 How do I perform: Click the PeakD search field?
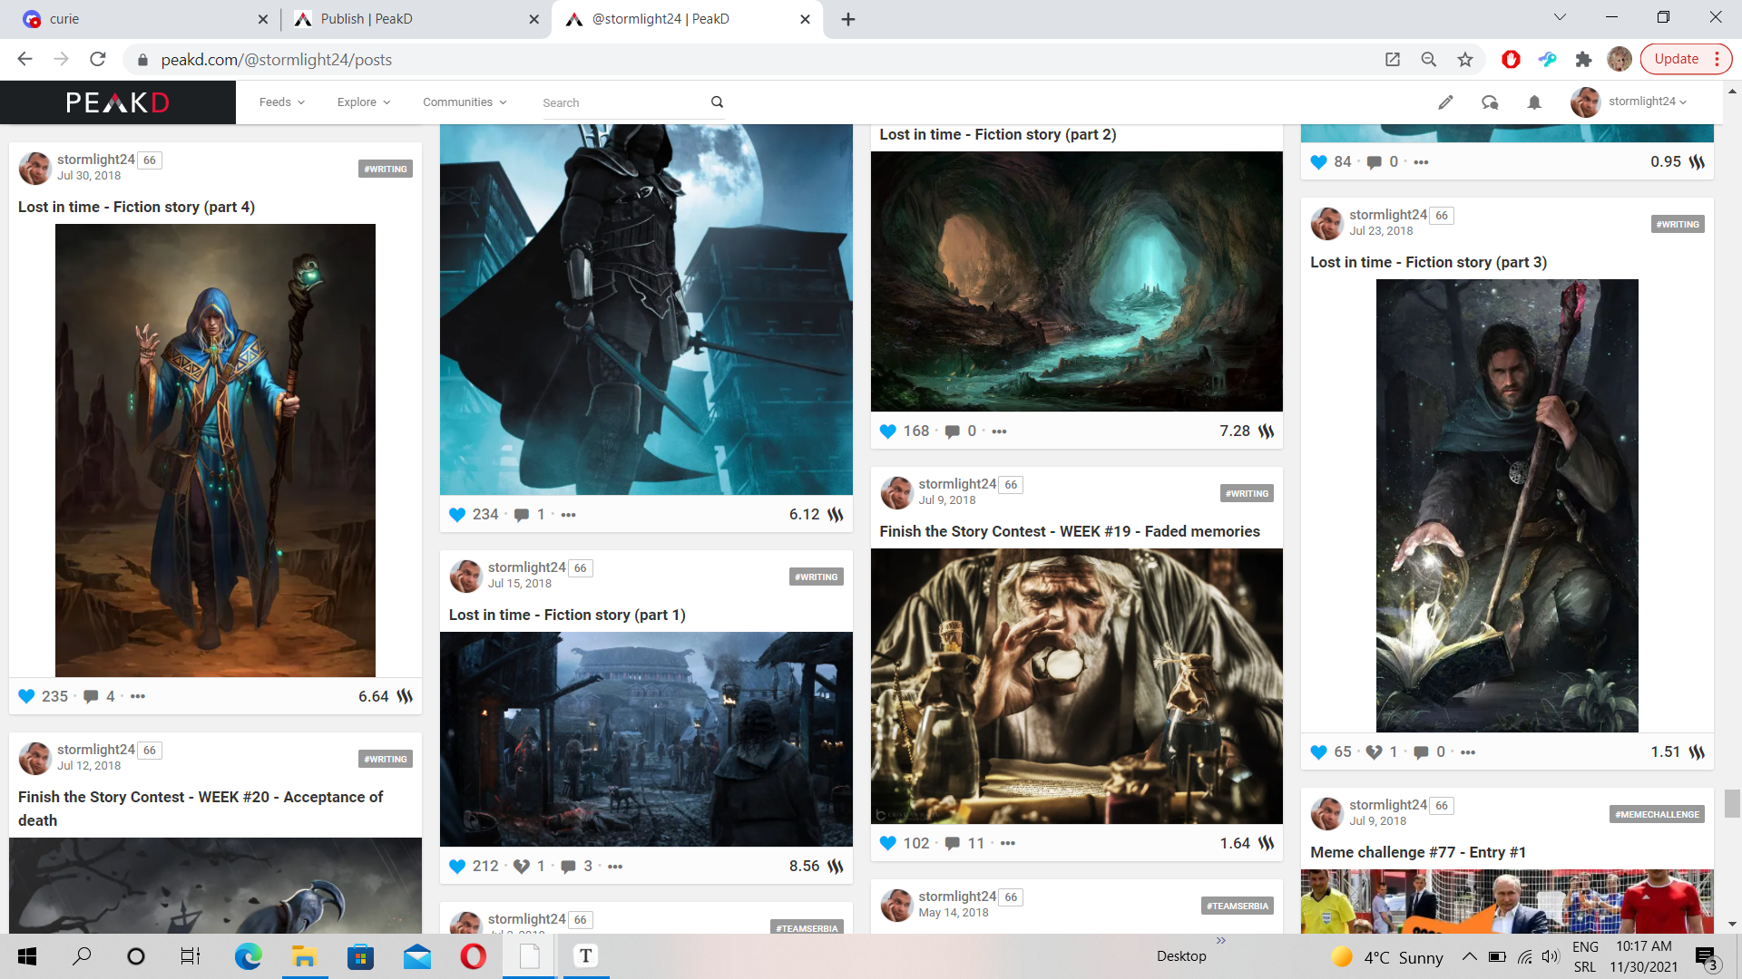(622, 102)
